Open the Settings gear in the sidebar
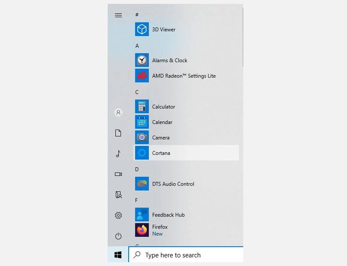The width and height of the screenshot is (347, 266). click(x=118, y=215)
